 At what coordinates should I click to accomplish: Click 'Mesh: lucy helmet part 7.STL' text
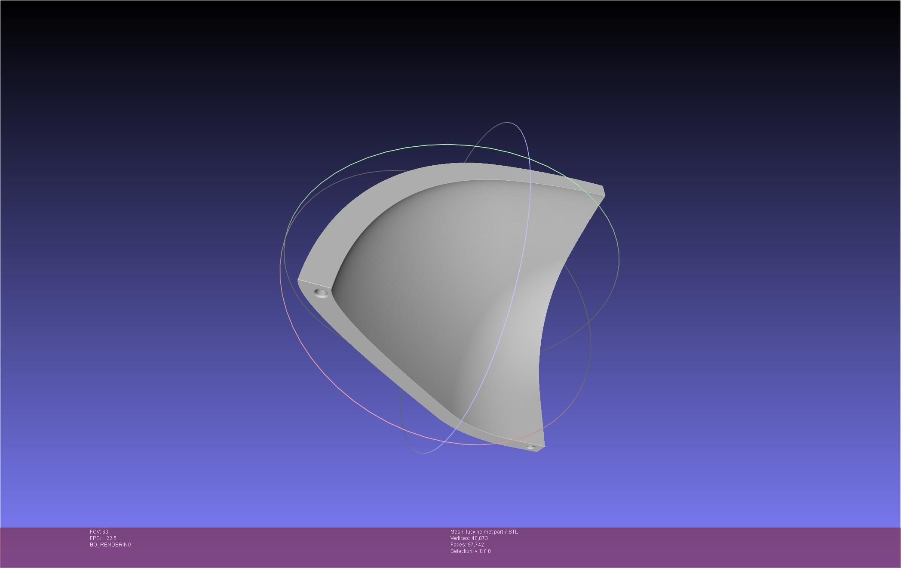point(484,532)
